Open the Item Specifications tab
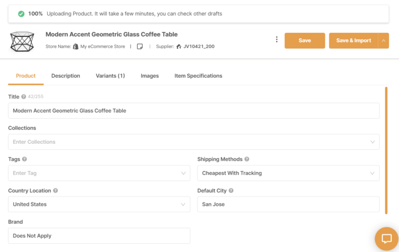399x252 pixels. [x=198, y=76]
